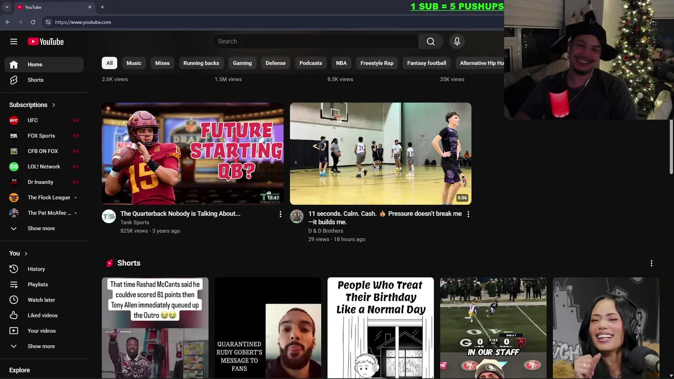Open Liked videos
This screenshot has height=379, width=674.
pyautogui.click(x=44, y=315)
